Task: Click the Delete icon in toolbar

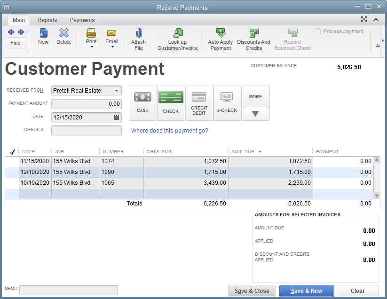Action: tap(64, 33)
